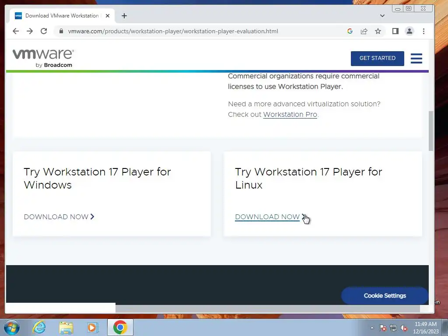448x336 pixels.
Task: Click the GET STARTED button
Action: coord(378,58)
